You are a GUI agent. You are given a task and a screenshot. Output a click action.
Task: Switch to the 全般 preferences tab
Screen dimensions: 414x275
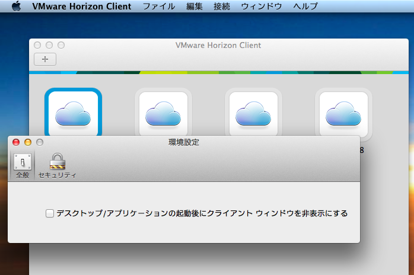click(23, 166)
